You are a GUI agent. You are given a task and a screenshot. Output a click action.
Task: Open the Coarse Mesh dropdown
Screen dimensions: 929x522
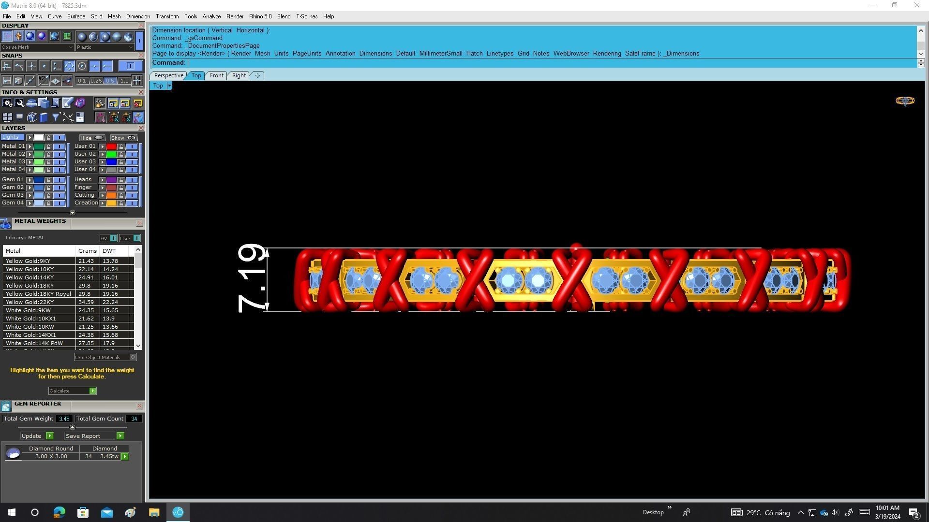(71, 47)
